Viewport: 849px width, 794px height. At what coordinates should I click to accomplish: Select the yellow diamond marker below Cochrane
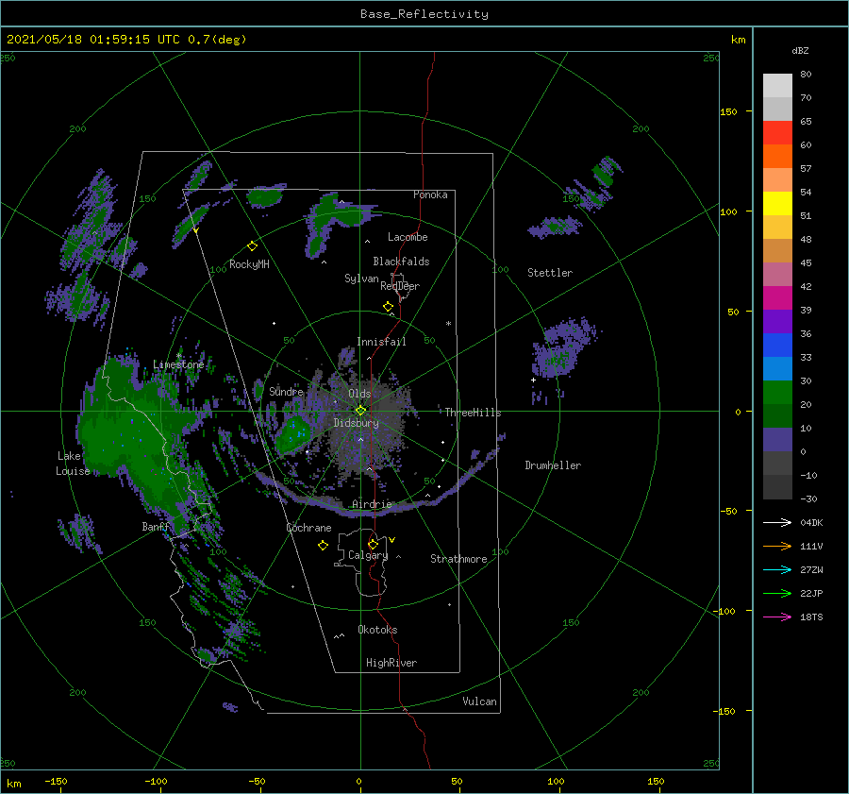click(x=323, y=546)
